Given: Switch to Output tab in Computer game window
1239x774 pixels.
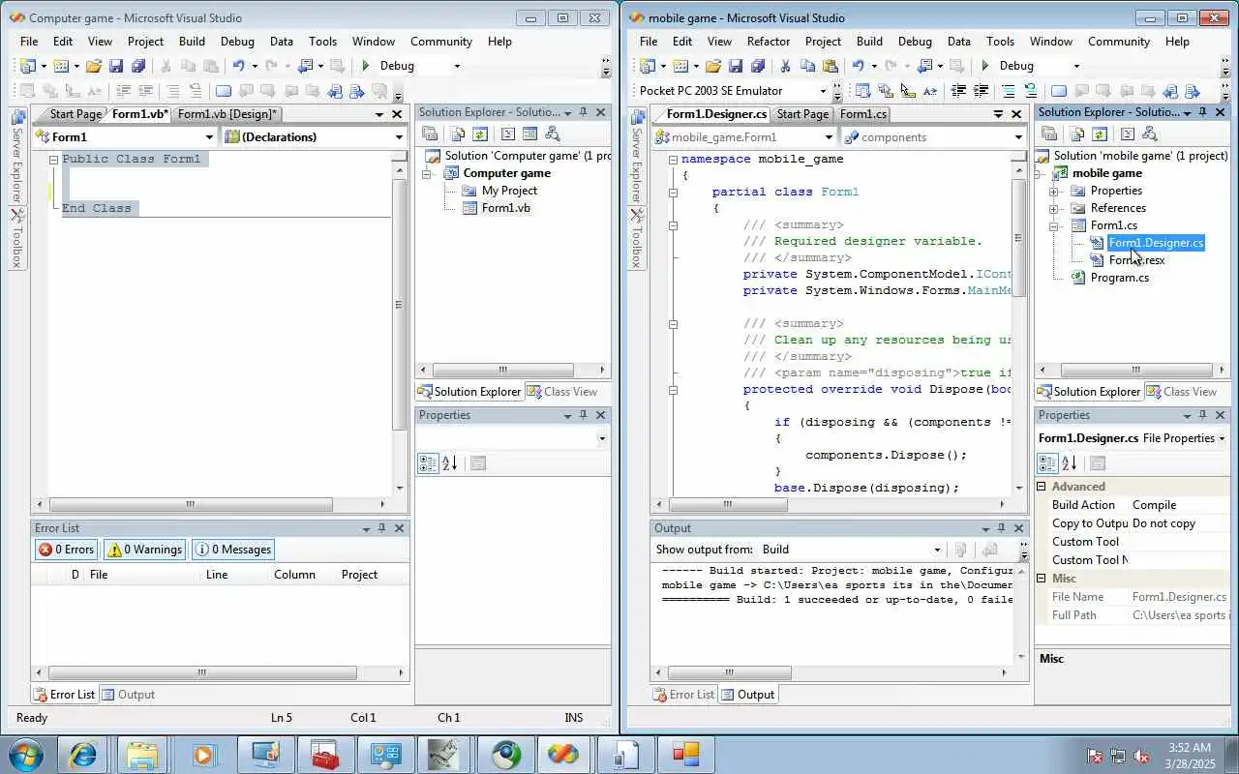Looking at the screenshot, I should tap(128, 695).
